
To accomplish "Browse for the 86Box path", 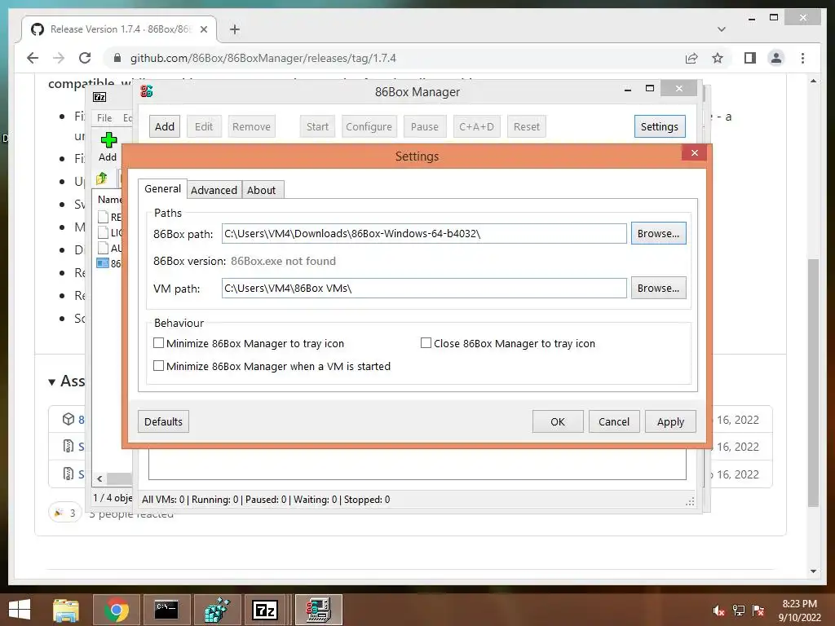I will (x=658, y=234).
